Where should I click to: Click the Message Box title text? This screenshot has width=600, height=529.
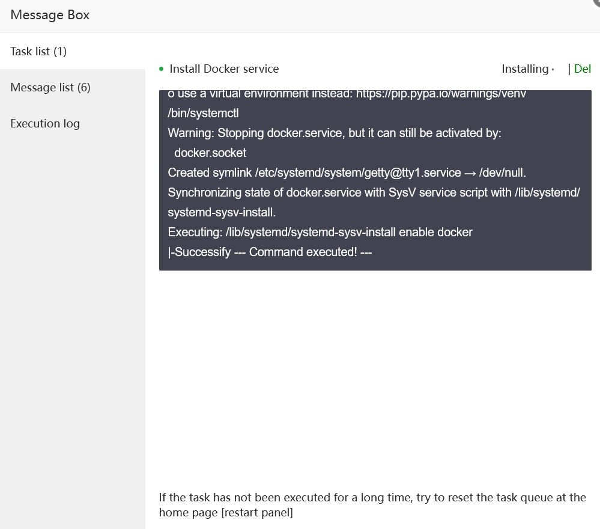(50, 15)
